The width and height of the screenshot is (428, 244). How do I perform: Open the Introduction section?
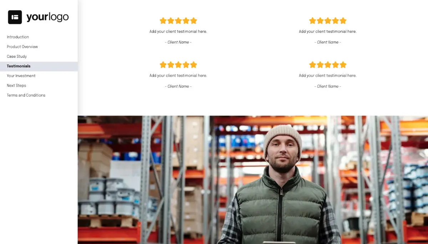(18, 37)
